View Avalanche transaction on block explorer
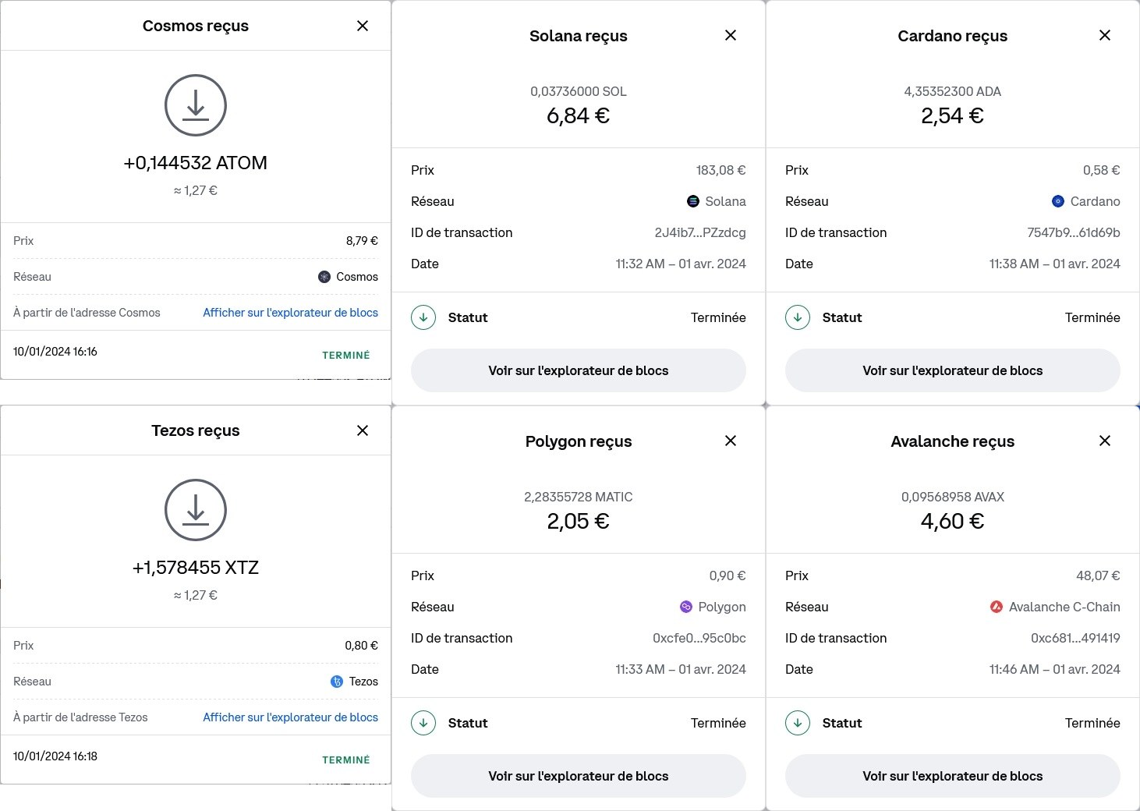 pos(953,776)
